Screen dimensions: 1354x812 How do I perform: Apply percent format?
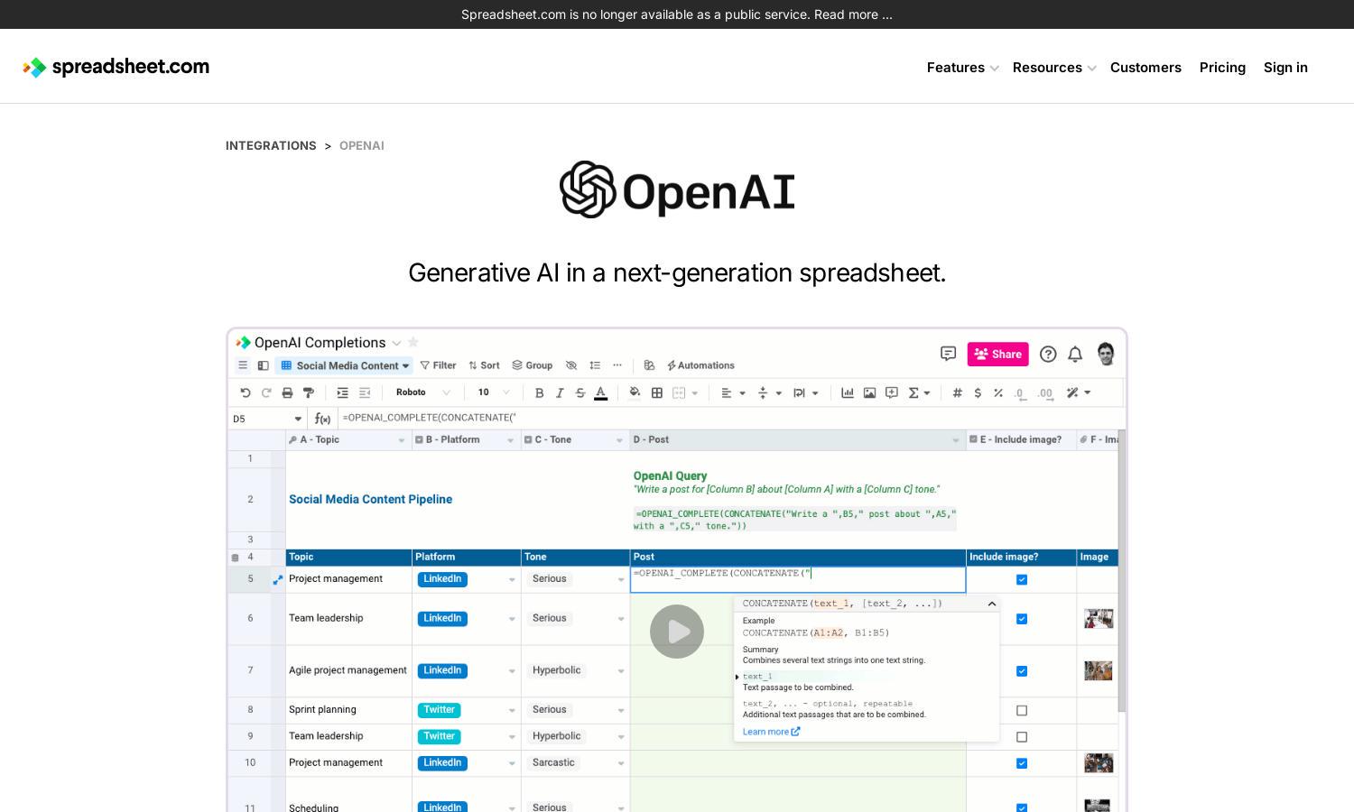pyautogui.click(x=998, y=392)
